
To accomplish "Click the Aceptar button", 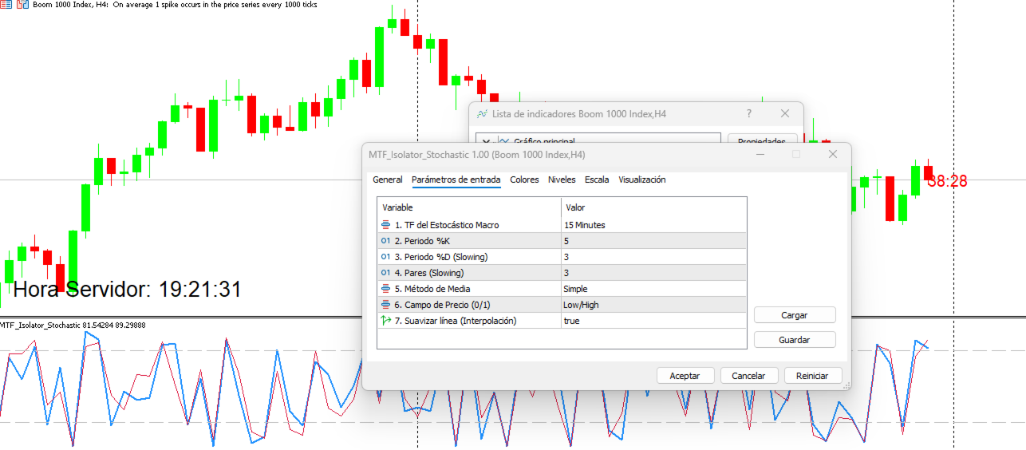I will point(685,376).
